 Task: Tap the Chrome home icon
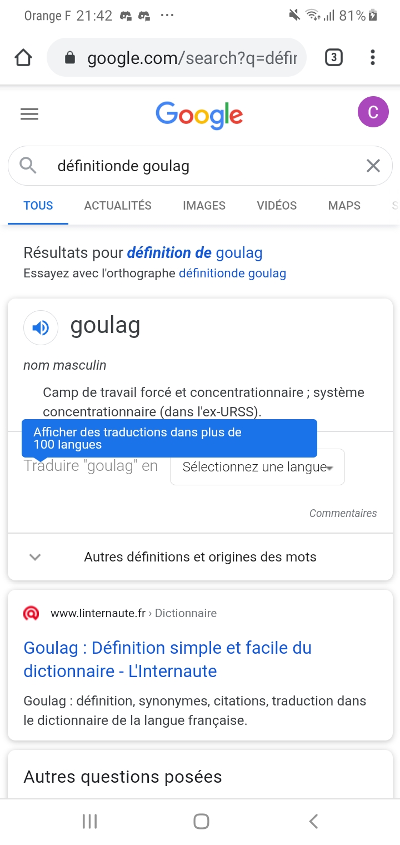23,57
